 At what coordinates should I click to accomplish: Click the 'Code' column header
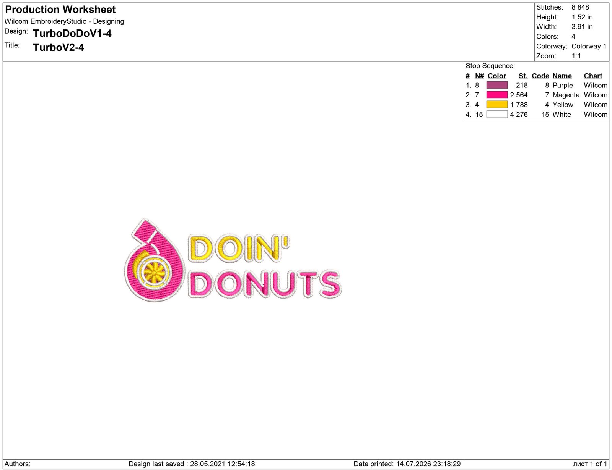pos(540,76)
